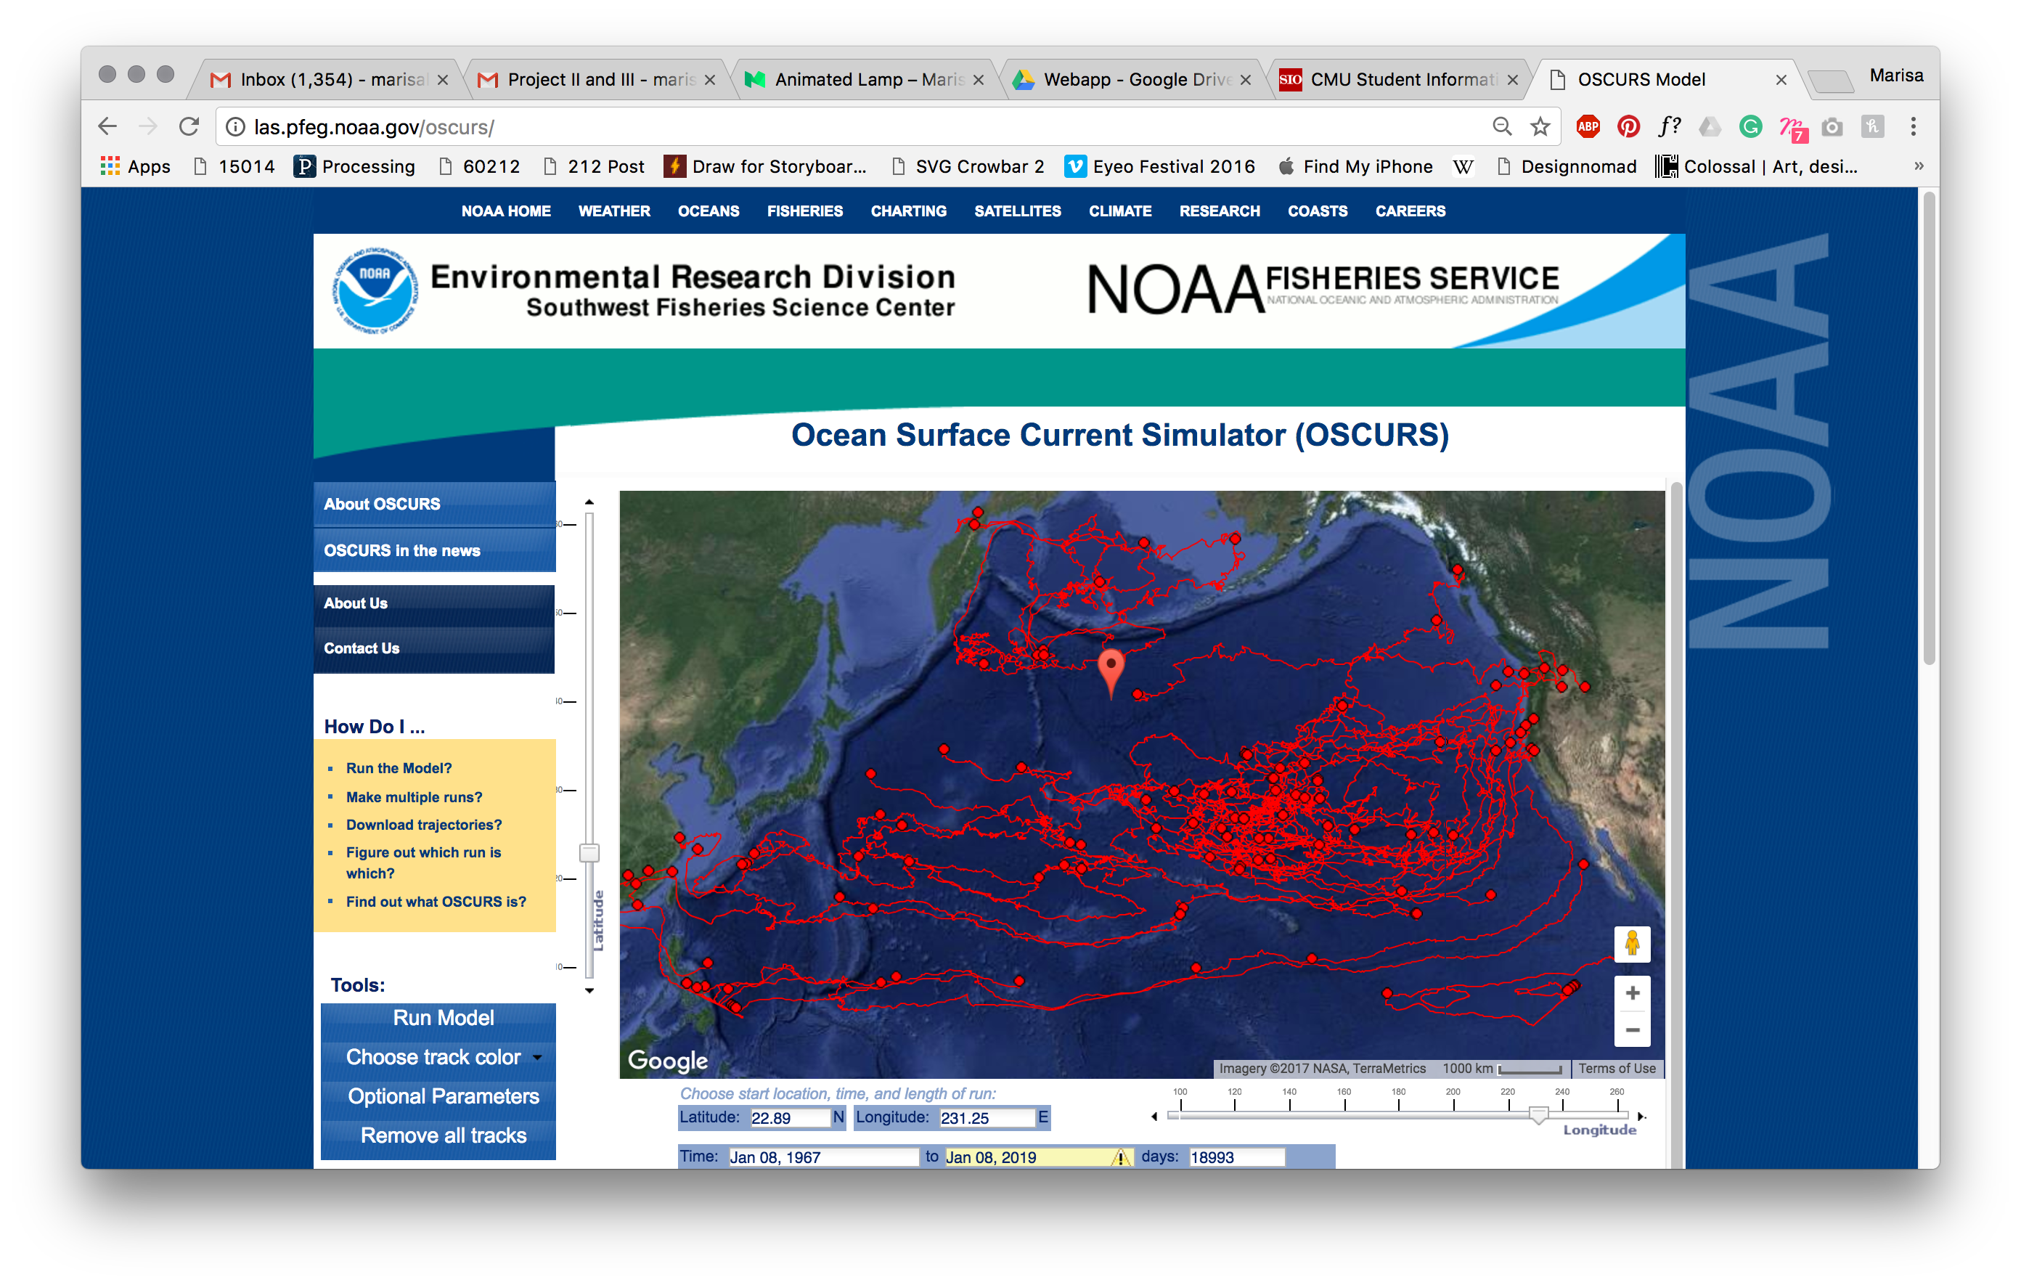Click the NOAA circular logo
Image resolution: width=2021 pixels, height=1285 pixels.
(375, 290)
